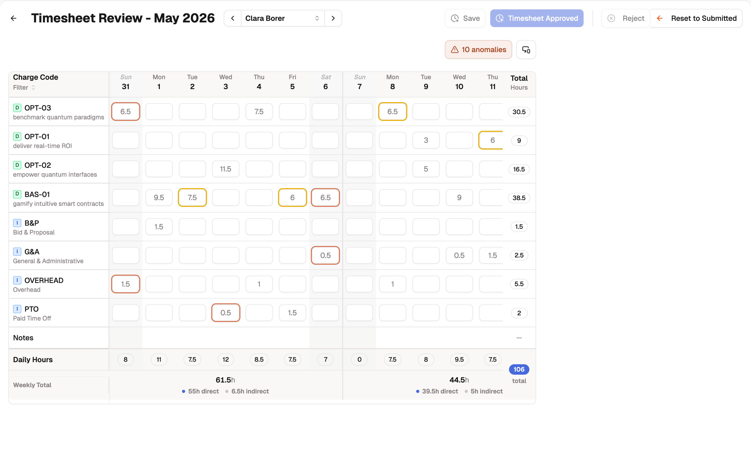
Task: Click the I badge for G&A
Action: [17, 251]
